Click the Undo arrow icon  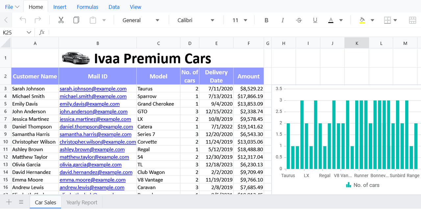coord(23,20)
